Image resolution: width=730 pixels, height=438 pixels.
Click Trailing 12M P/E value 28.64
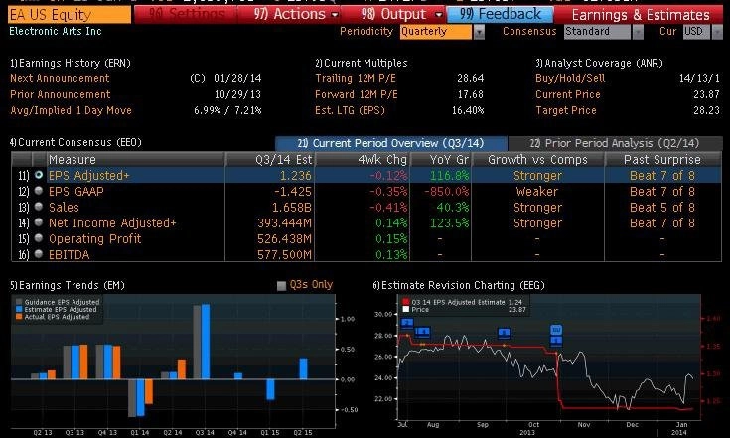coord(470,78)
